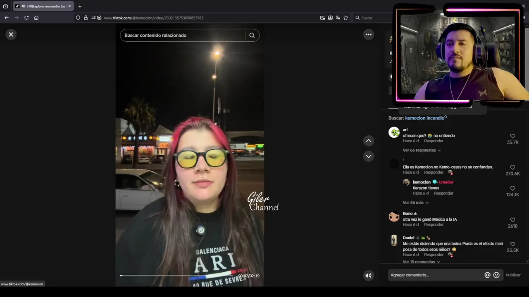The width and height of the screenshot is (529, 297).
Task: Like Esme's comment with the heart
Action: [x=512, y=220]
